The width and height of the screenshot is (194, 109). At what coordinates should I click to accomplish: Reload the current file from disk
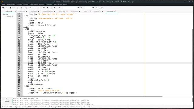(26, 8)
